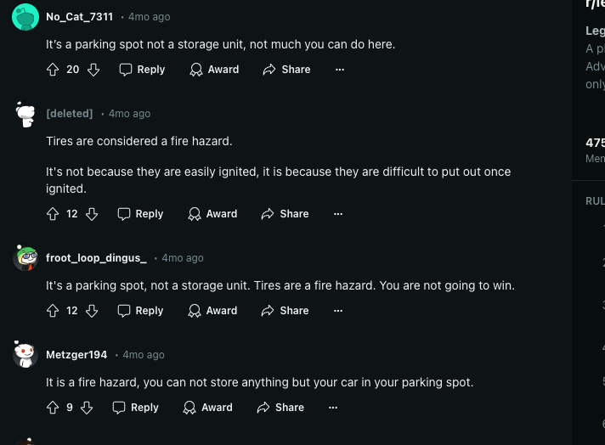The width and height of the screenshot is (605, 445).
Task: Downvote the deleted user's fire hazard comment
Action: point(92,214)
